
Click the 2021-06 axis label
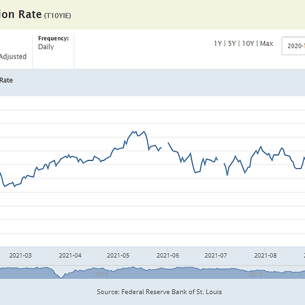click(168, 256)
